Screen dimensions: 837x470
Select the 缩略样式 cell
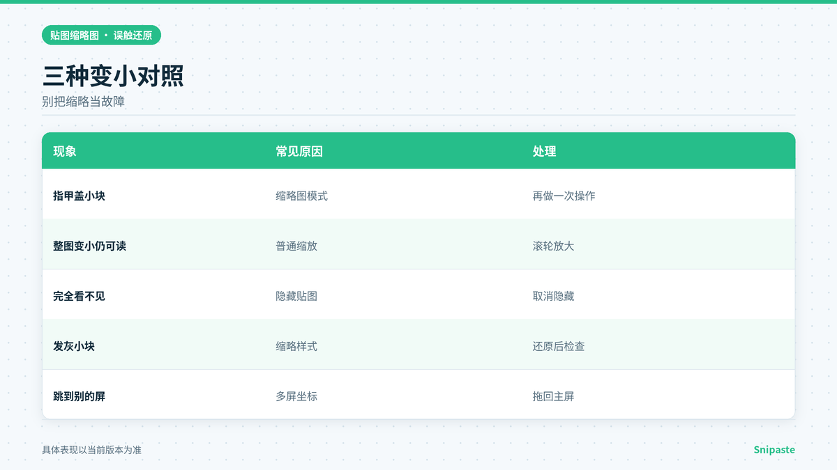coord(296,346)
